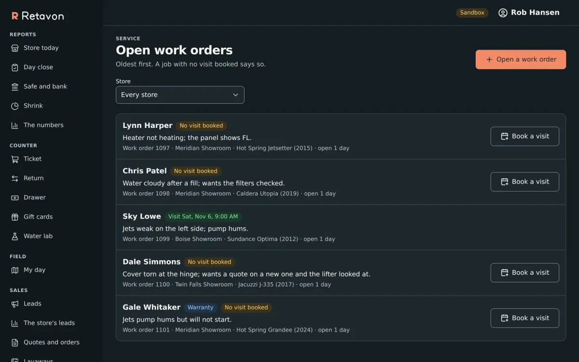Viewport: 579px width, 362px height.
Task: Go to Leads under Sales
Action: pyautogui.click(x=32, y=304)
